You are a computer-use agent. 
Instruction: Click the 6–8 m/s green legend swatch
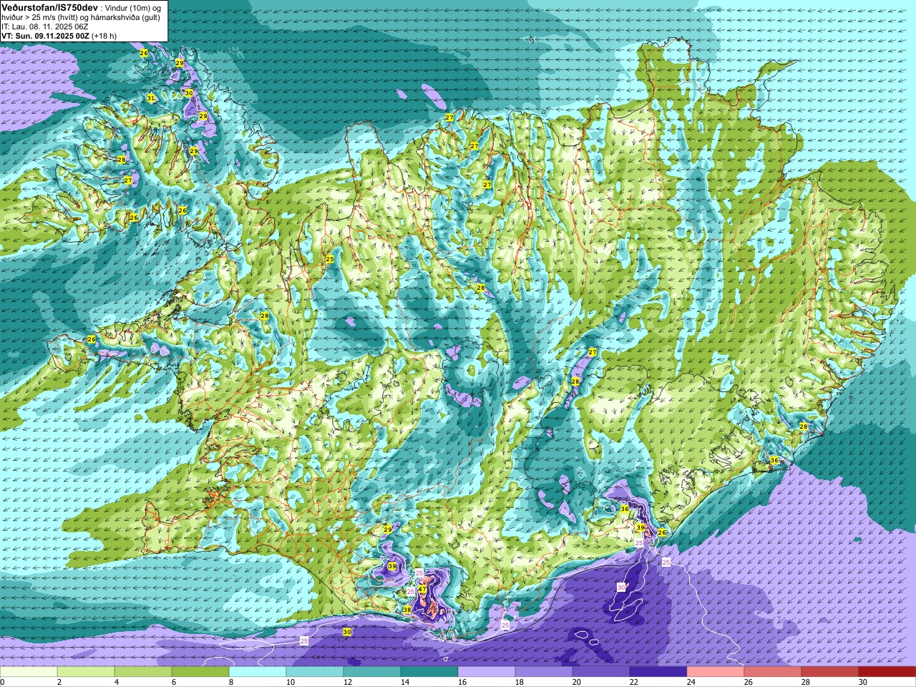(x=200, y=672)
